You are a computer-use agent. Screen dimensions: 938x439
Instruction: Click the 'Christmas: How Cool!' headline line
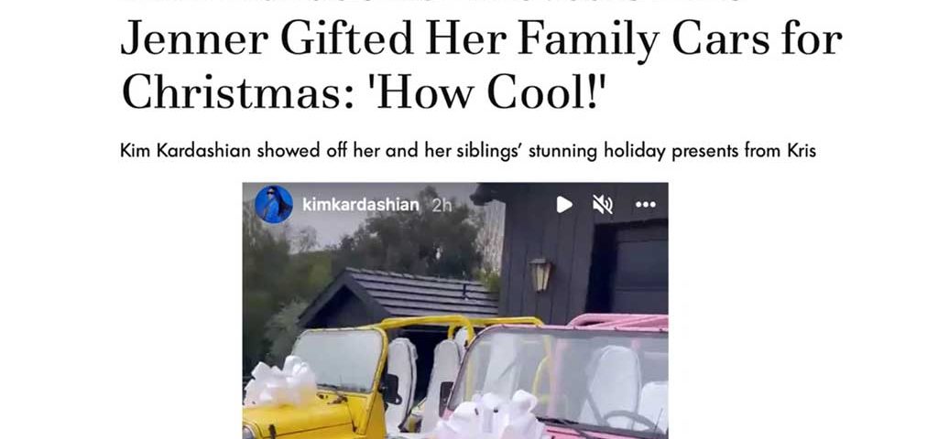[x=363, y=92]
